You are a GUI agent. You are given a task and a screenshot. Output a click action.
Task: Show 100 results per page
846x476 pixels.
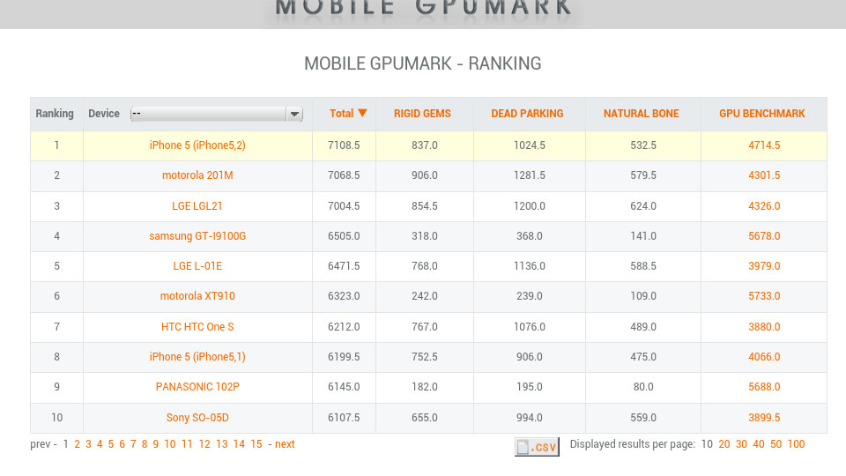(797, 444)
